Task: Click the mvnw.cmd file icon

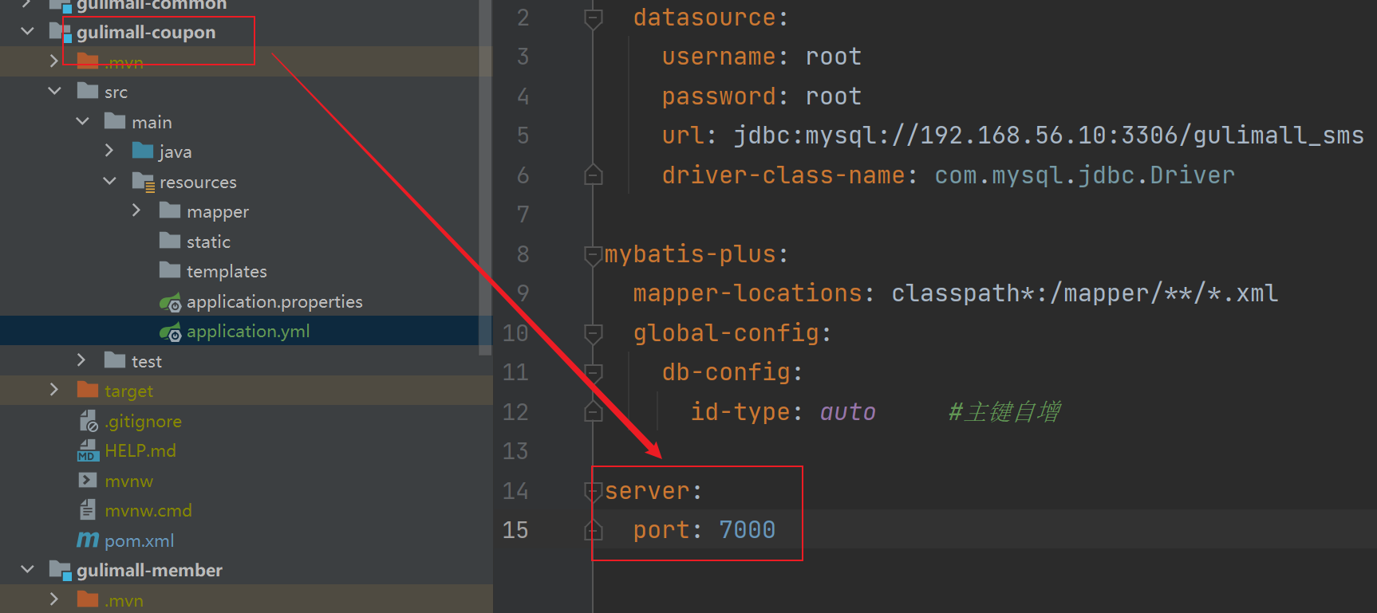Action: pyautogui.click(x=88, y=510)
